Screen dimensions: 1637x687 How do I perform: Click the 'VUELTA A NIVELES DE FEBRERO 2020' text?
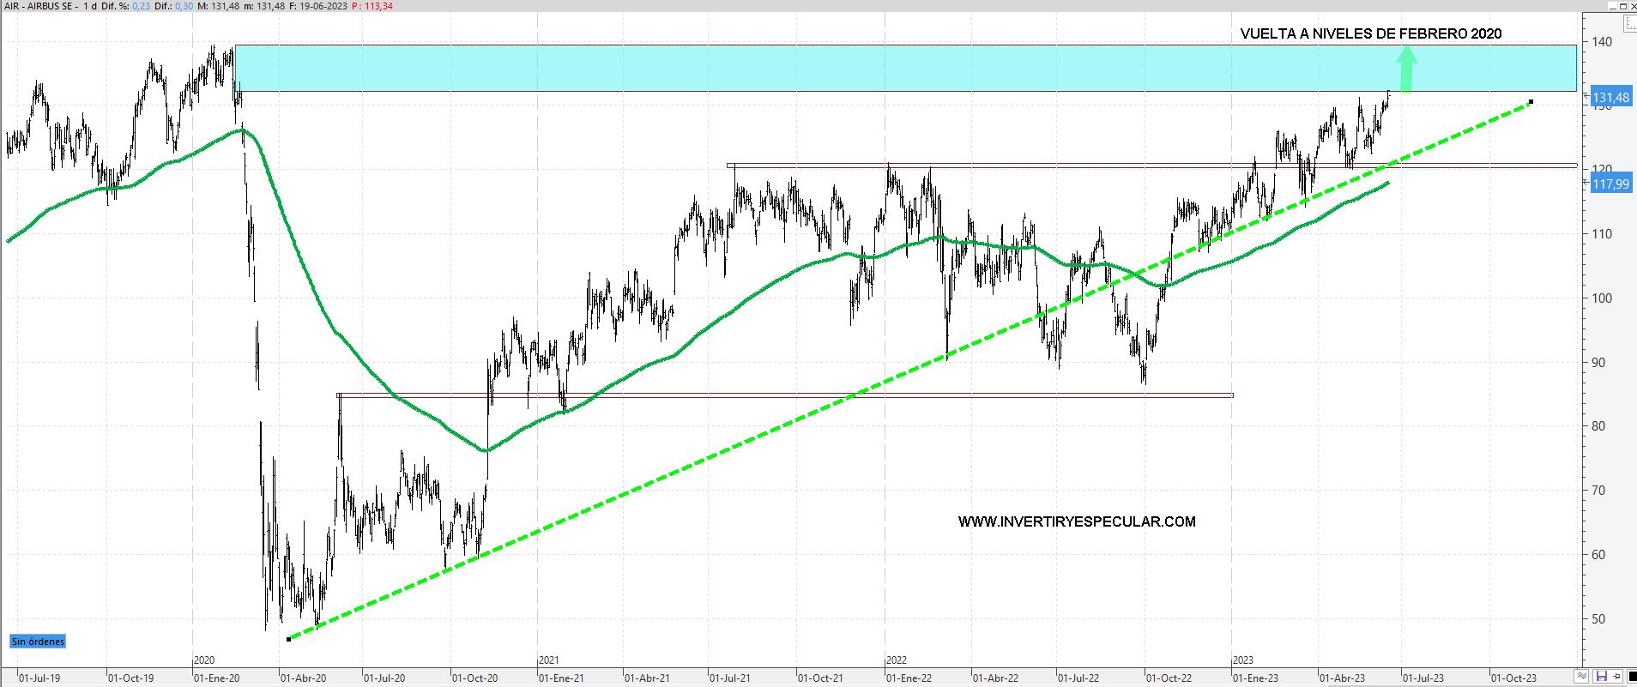point(1370,34)
